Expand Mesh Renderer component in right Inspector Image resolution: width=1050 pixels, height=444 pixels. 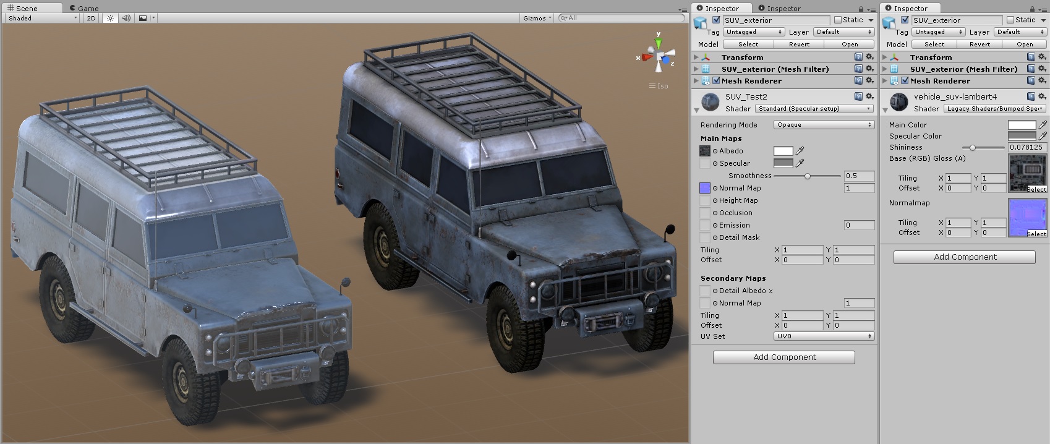pos(885,80)
